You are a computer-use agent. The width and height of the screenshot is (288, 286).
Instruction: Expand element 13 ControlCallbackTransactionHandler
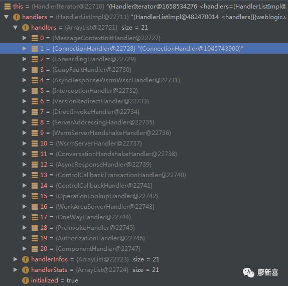(x=24, y=175)
